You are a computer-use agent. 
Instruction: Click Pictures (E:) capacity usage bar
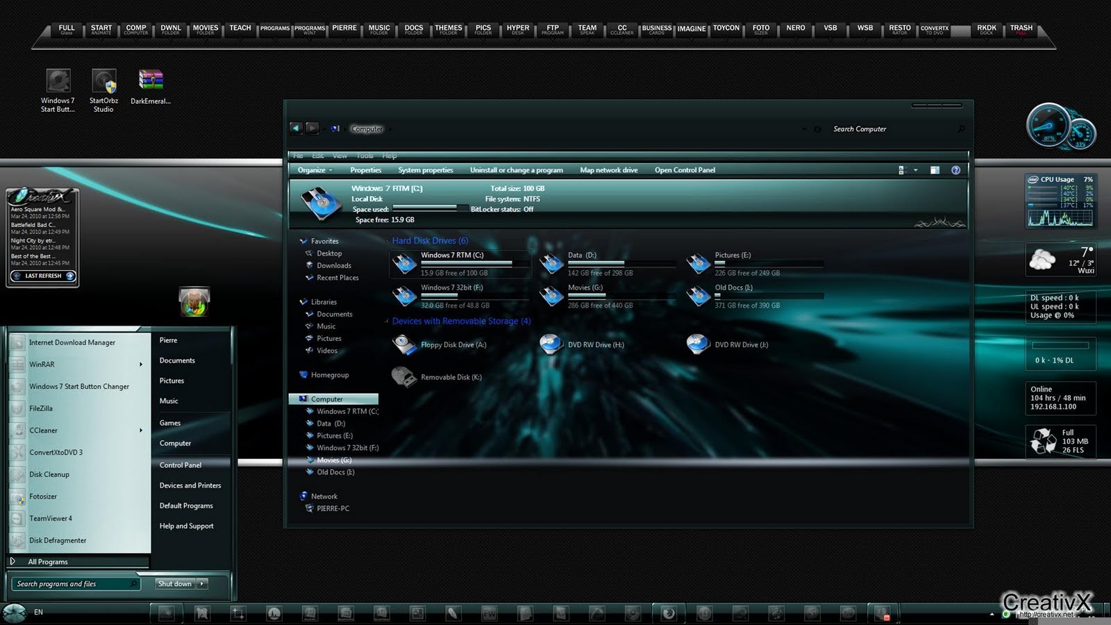pos(769,264)
